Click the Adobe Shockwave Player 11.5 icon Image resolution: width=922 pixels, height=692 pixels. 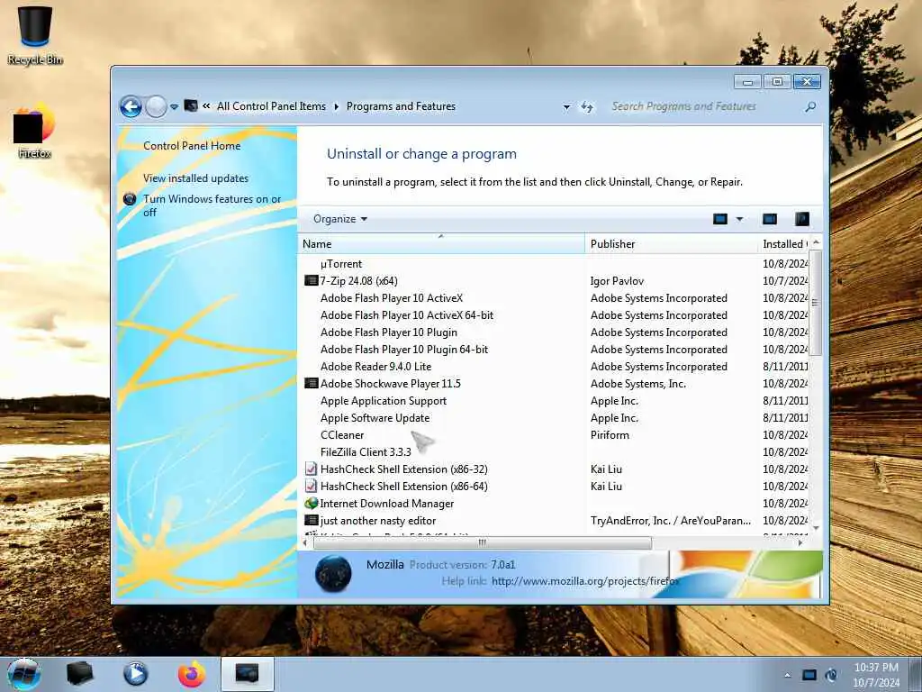[311, 383]
